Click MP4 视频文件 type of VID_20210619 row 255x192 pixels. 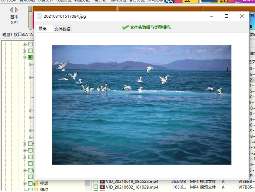coord(203,181)
